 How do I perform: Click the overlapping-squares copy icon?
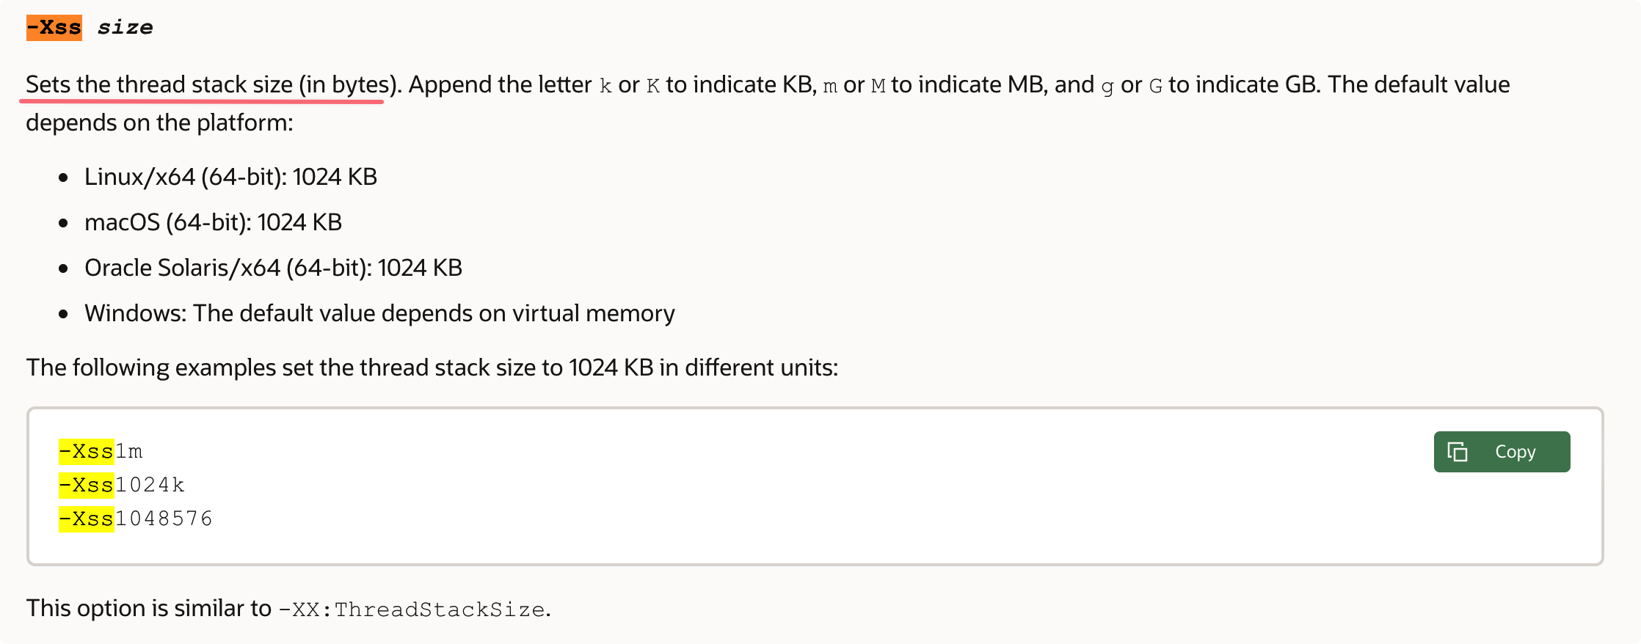click(1457, 452)
